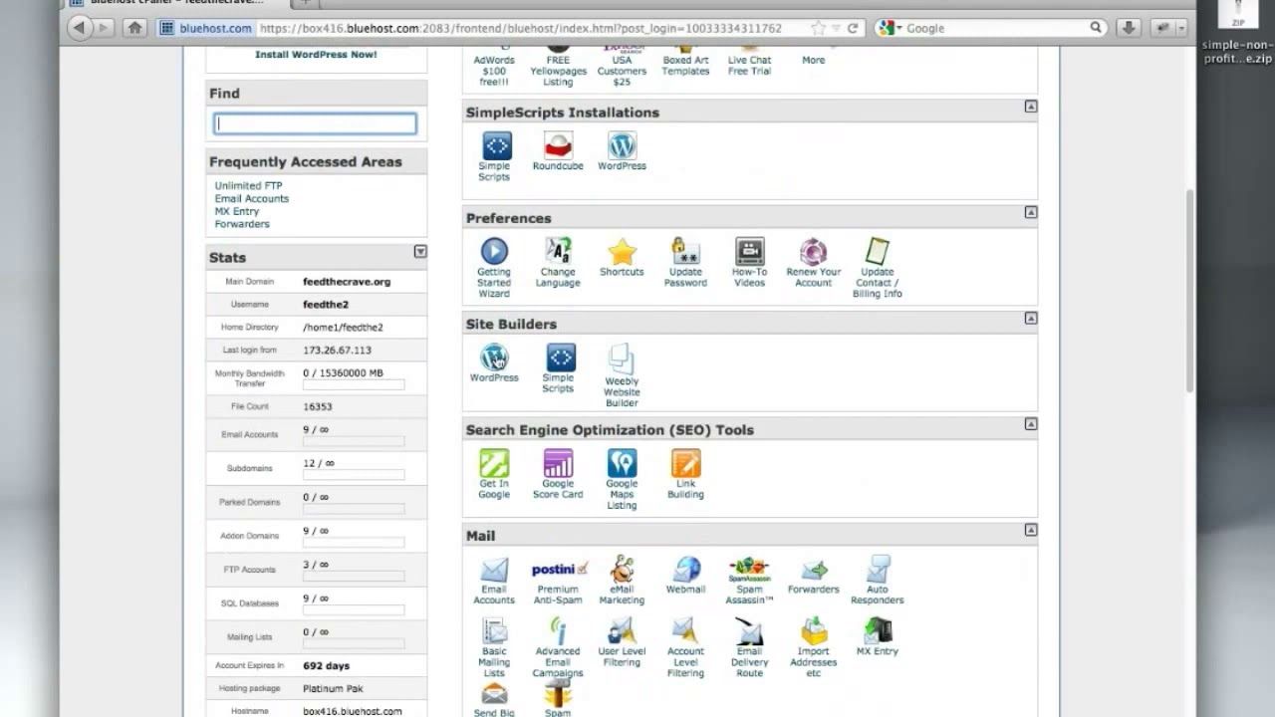The height and width of the screenshot is (717, 1275).
Task: Open Postini Premium Anti-Spam
Action: click(x=558, y=582)
